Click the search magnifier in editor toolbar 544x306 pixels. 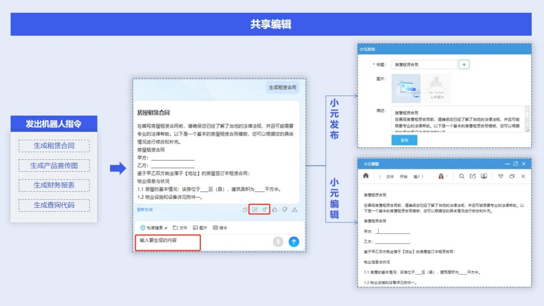pos(462,176)
